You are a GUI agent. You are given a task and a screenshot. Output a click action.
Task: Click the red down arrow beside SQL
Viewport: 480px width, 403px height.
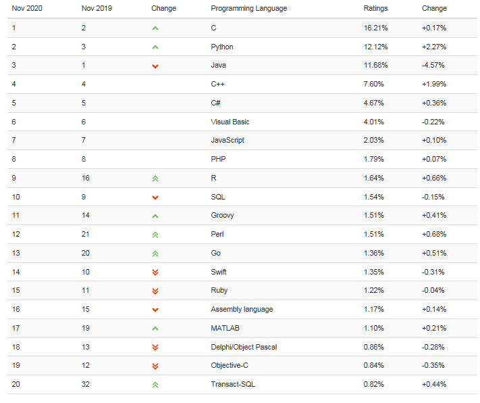click(x=155, y=197)
